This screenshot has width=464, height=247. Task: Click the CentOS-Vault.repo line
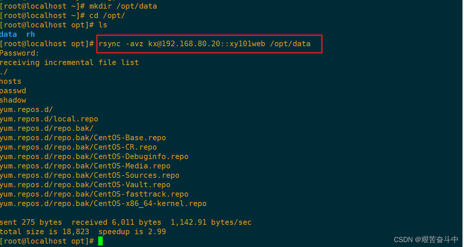(85, 185)
